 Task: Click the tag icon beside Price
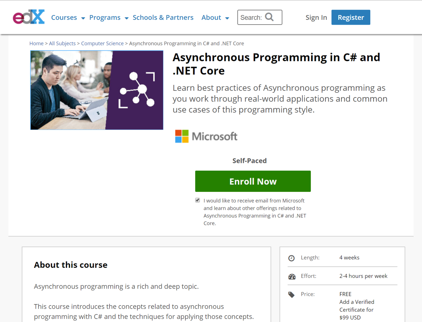(x=291, y=295)
